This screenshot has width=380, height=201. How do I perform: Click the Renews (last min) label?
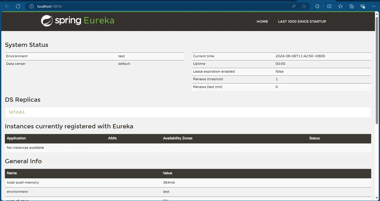pyautogui.click(x=208, y=87)
